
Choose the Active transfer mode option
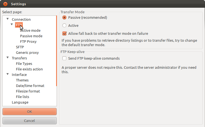64,25
